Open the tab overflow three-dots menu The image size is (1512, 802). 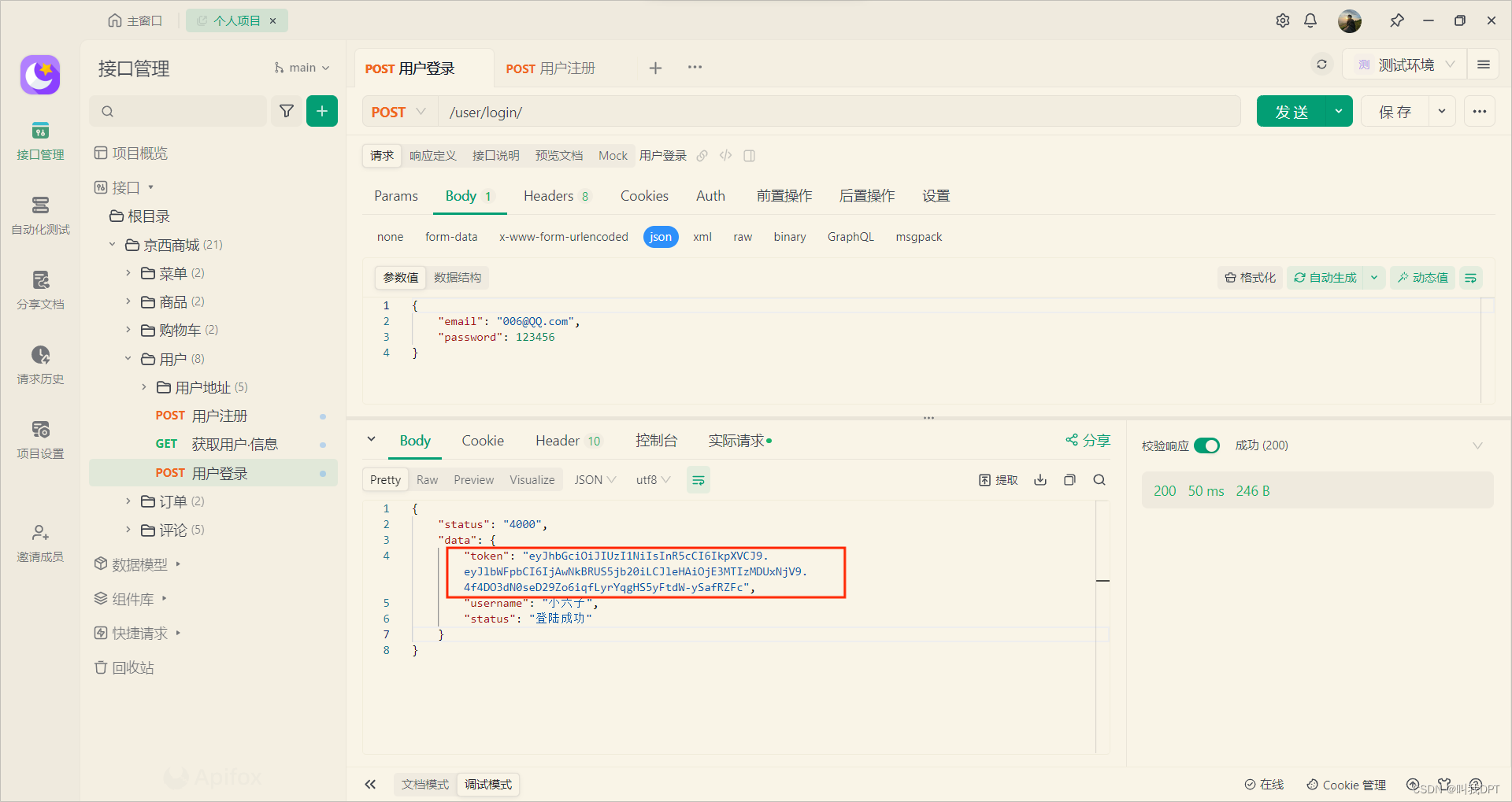[695, 67]
